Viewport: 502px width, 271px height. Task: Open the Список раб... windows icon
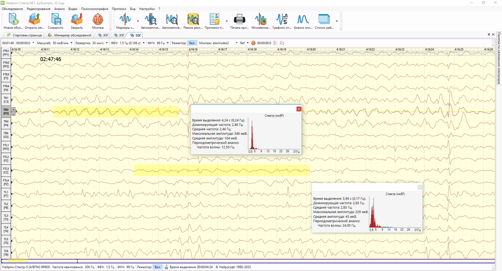(x=324, y=21)
